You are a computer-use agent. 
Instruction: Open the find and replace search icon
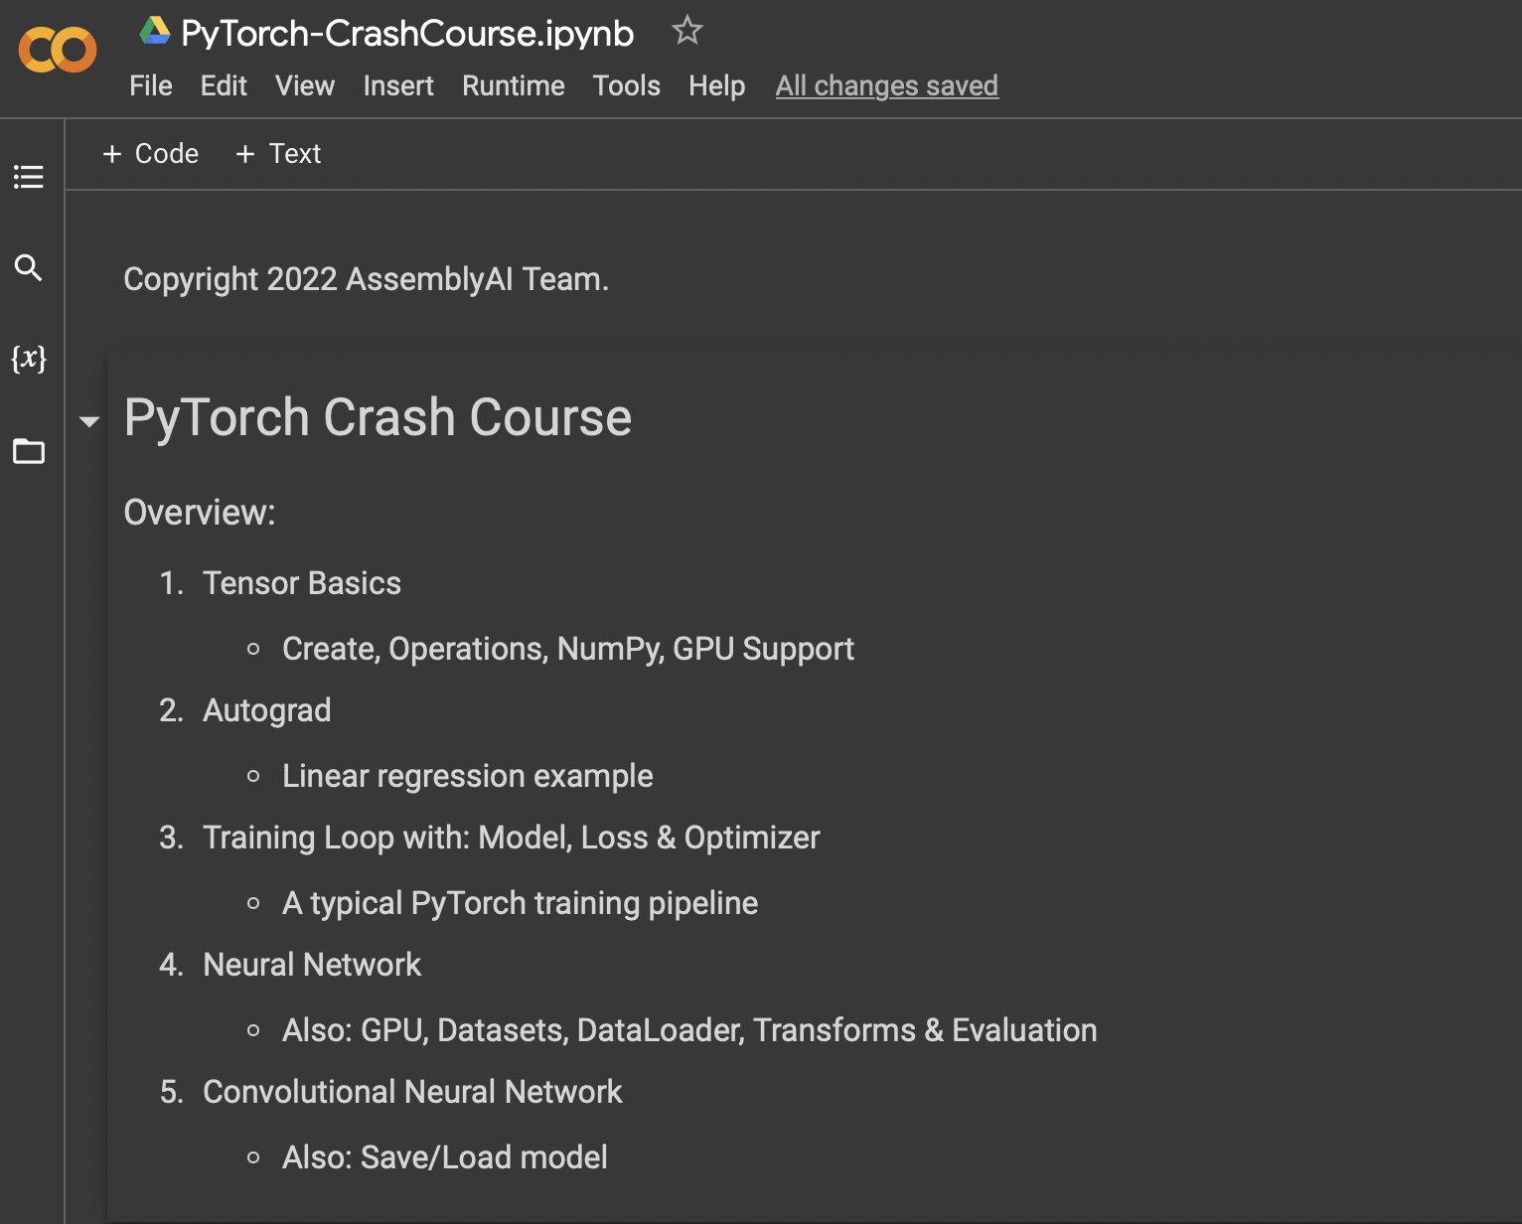29,267
